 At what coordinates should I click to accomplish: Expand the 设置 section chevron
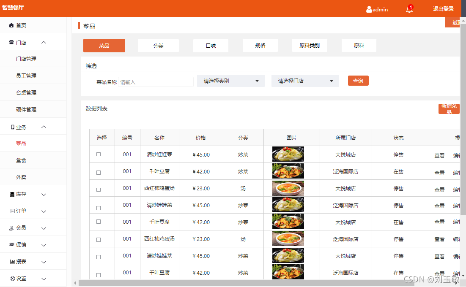44,279
